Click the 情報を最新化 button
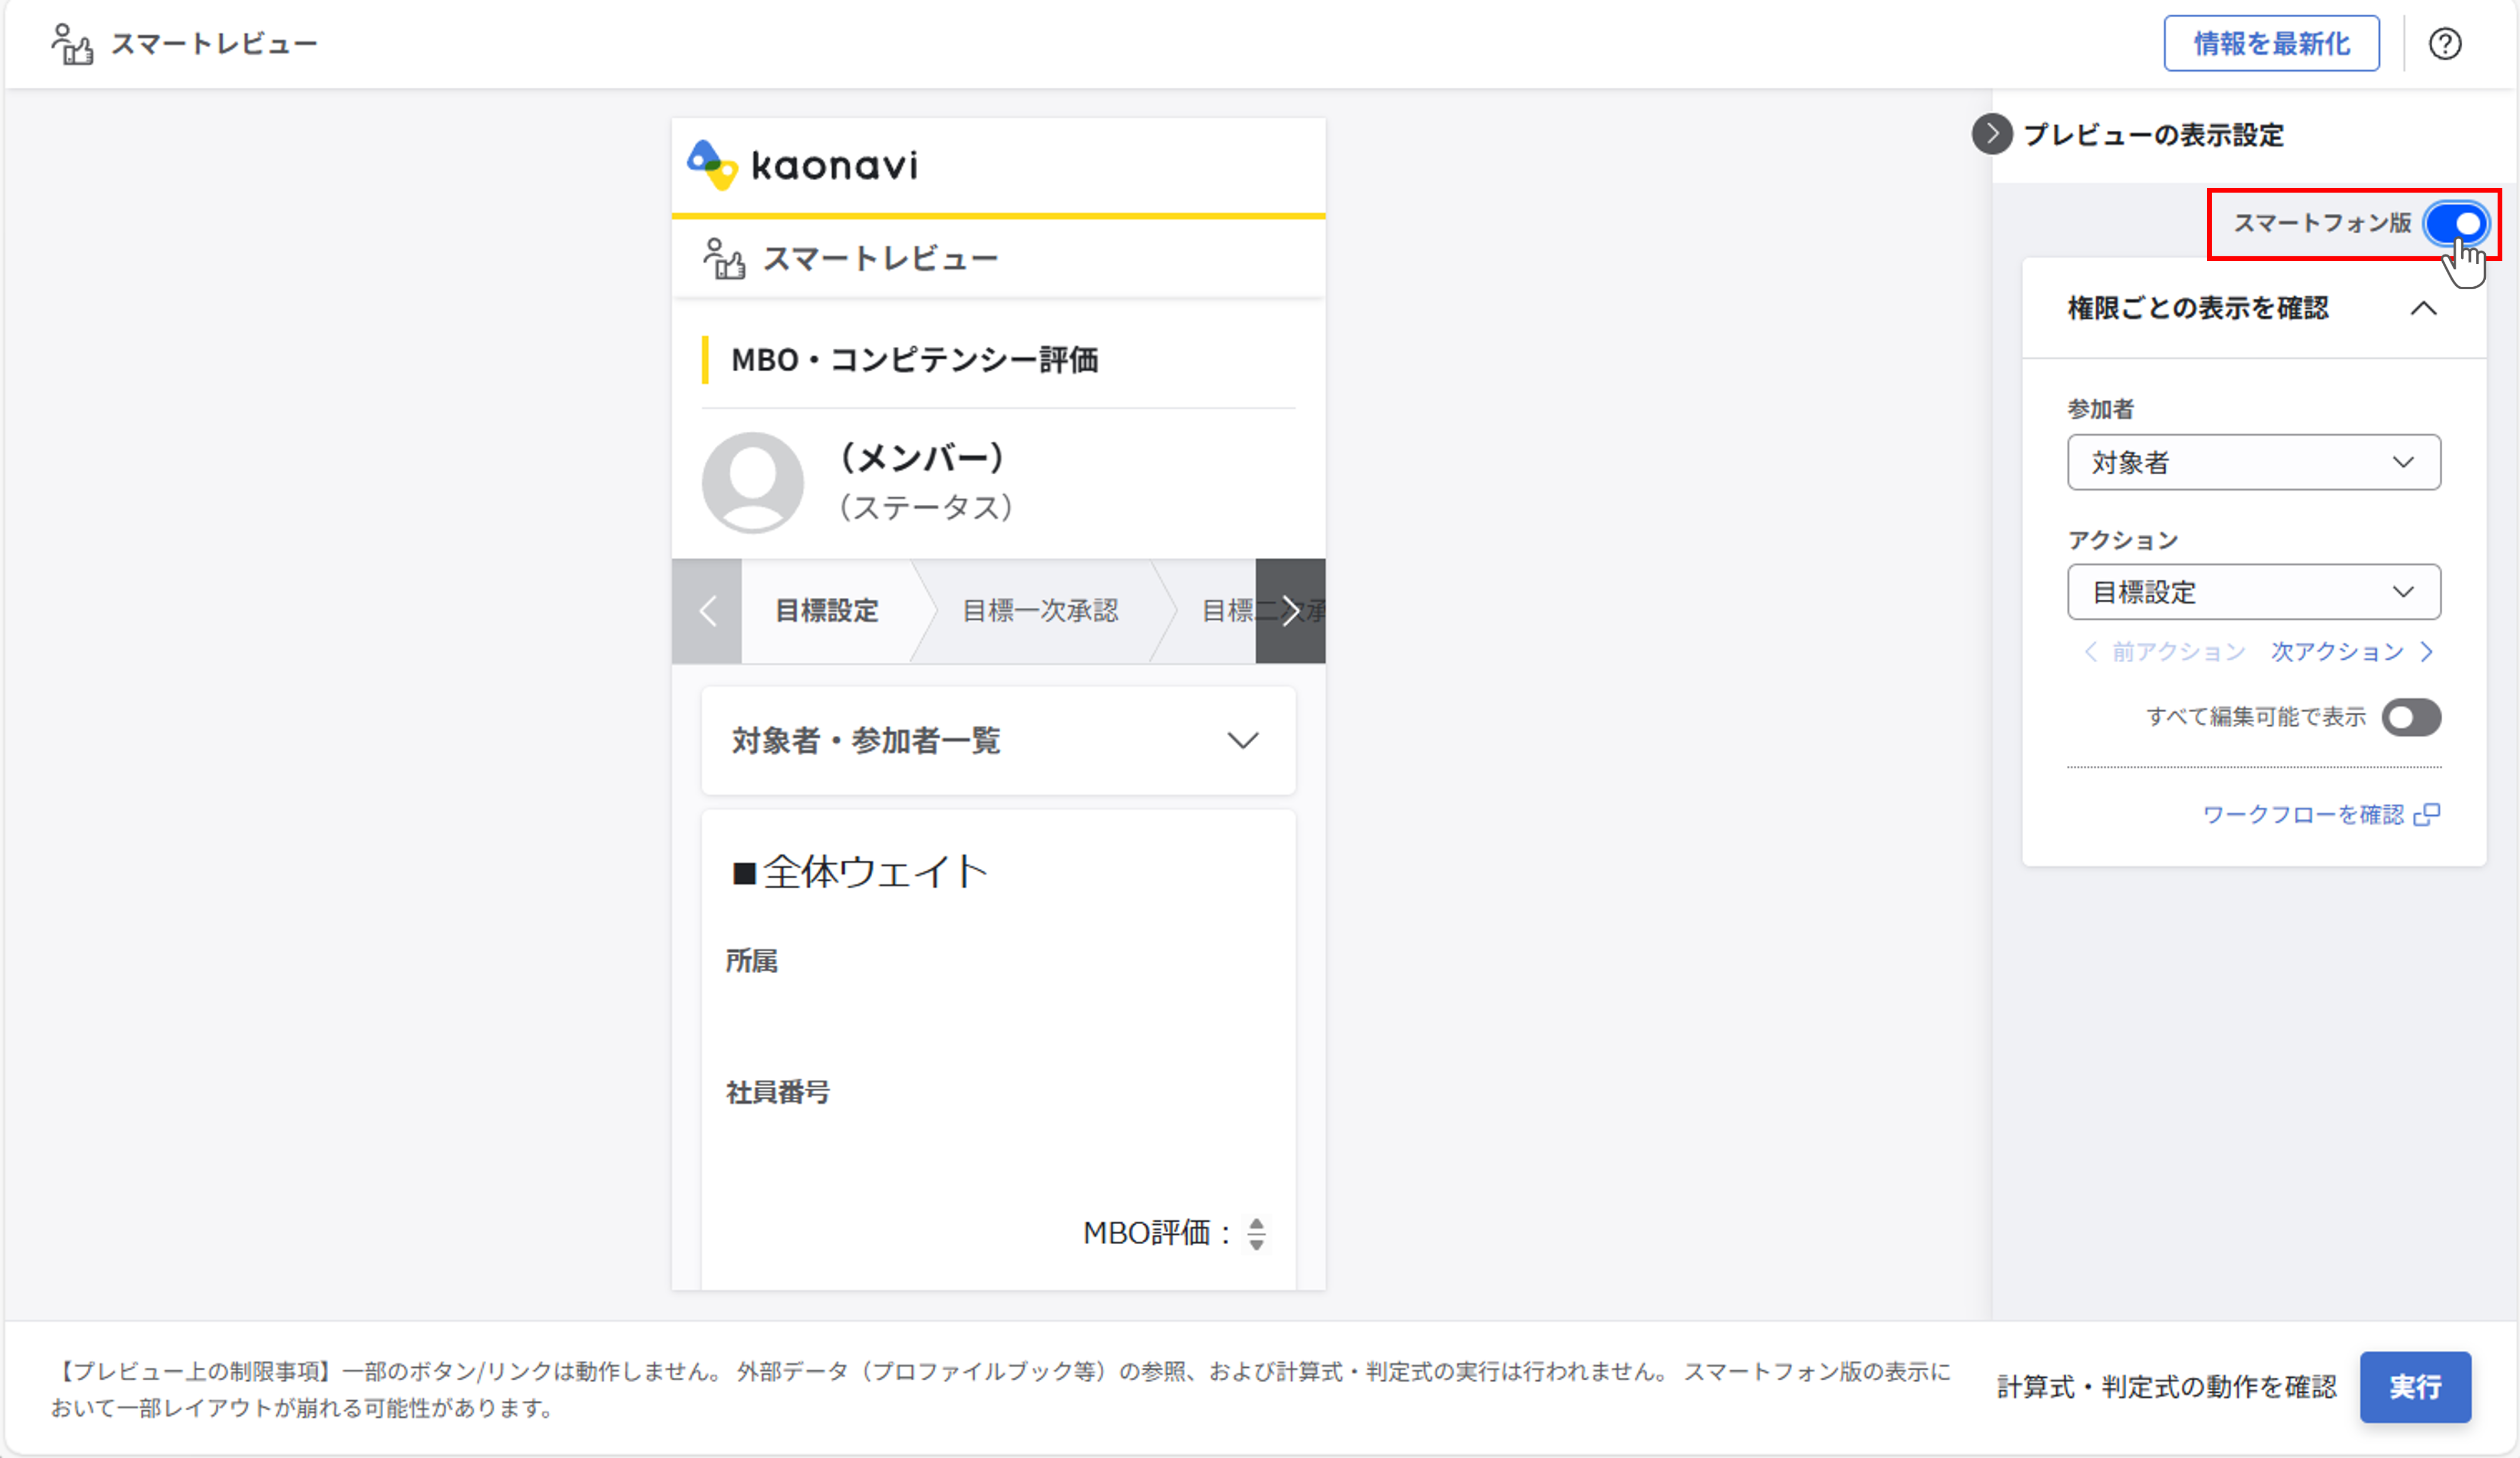Image resolution: width=2520 pixels, height=1458 pixels. click(2271, 43)
